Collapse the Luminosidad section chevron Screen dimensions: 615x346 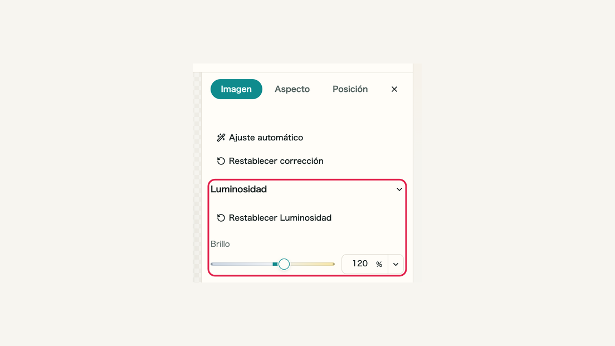click(x=399, y=189)
